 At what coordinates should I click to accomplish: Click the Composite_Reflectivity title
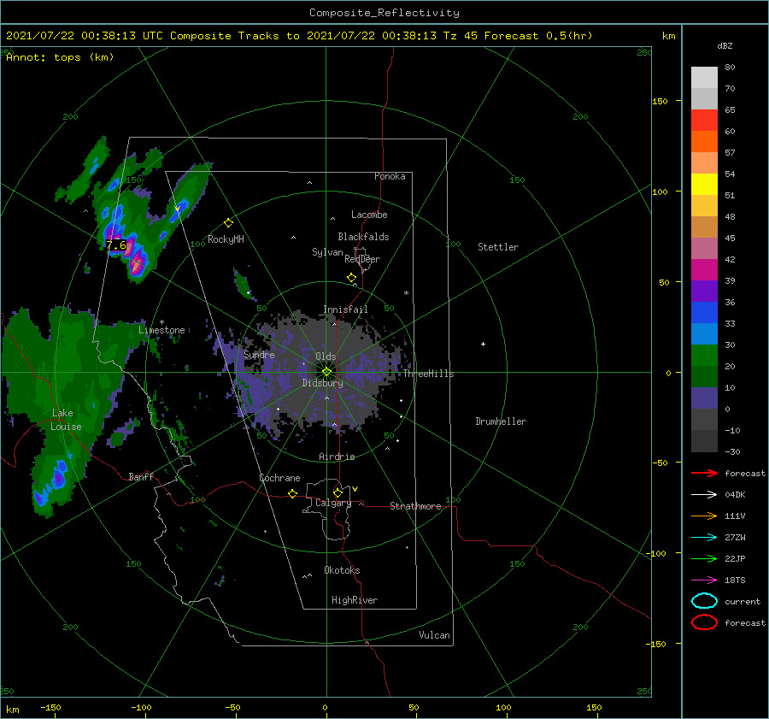point(384,13)
